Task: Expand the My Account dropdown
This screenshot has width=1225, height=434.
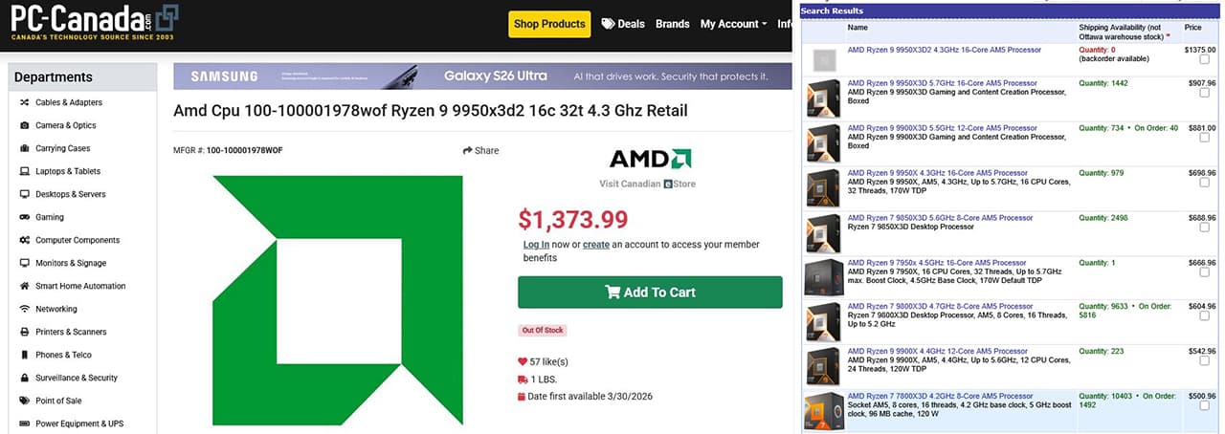Action: pyautogui.click(x=733, y=24)
